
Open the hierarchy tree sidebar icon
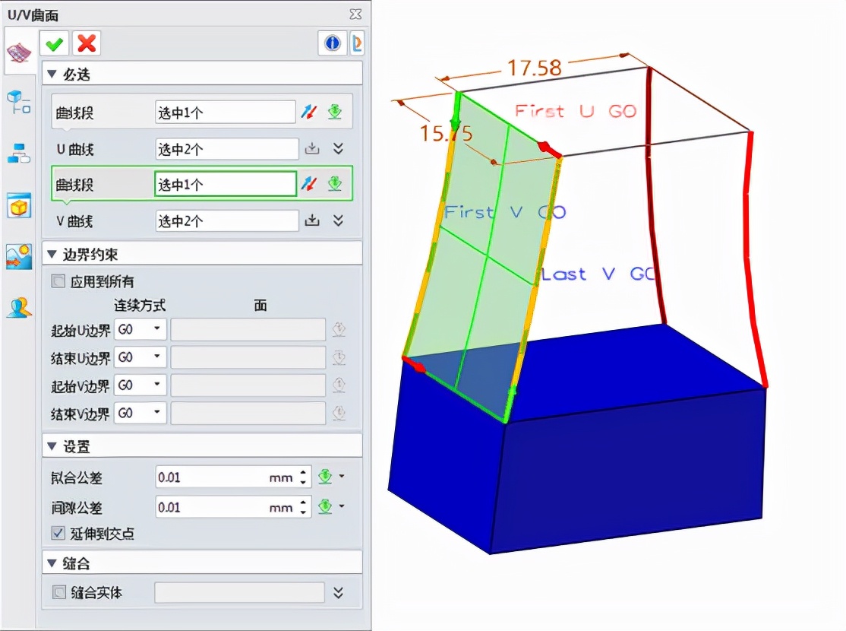coord(18,154)
